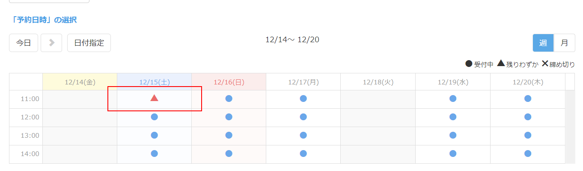Image resolution: width=583 pixels, height=171 pixels.
Task: Choose the 12/20 Thursday 11:00 slot circle
Action: [x=528, y=99]
